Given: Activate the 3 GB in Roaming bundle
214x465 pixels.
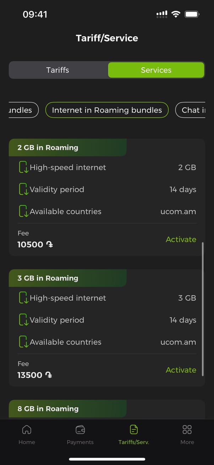Looking at the screenshot, I should coord(181,370).
